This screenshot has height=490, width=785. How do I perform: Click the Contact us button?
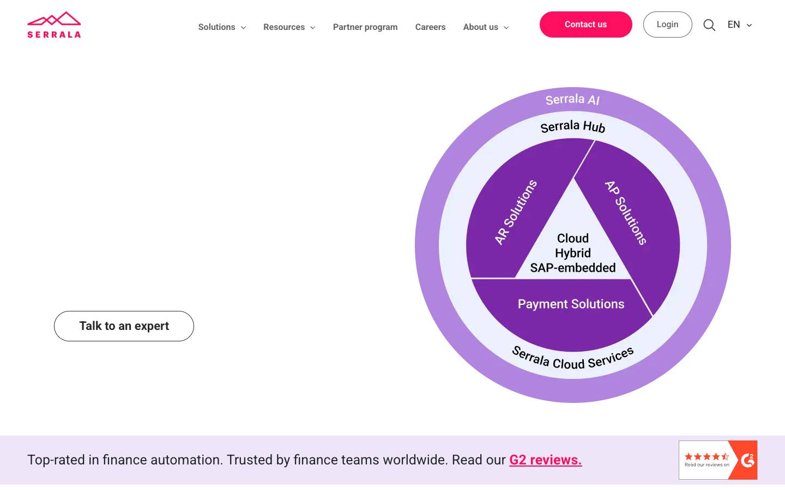pyautogui.click(x=586, y=24)
